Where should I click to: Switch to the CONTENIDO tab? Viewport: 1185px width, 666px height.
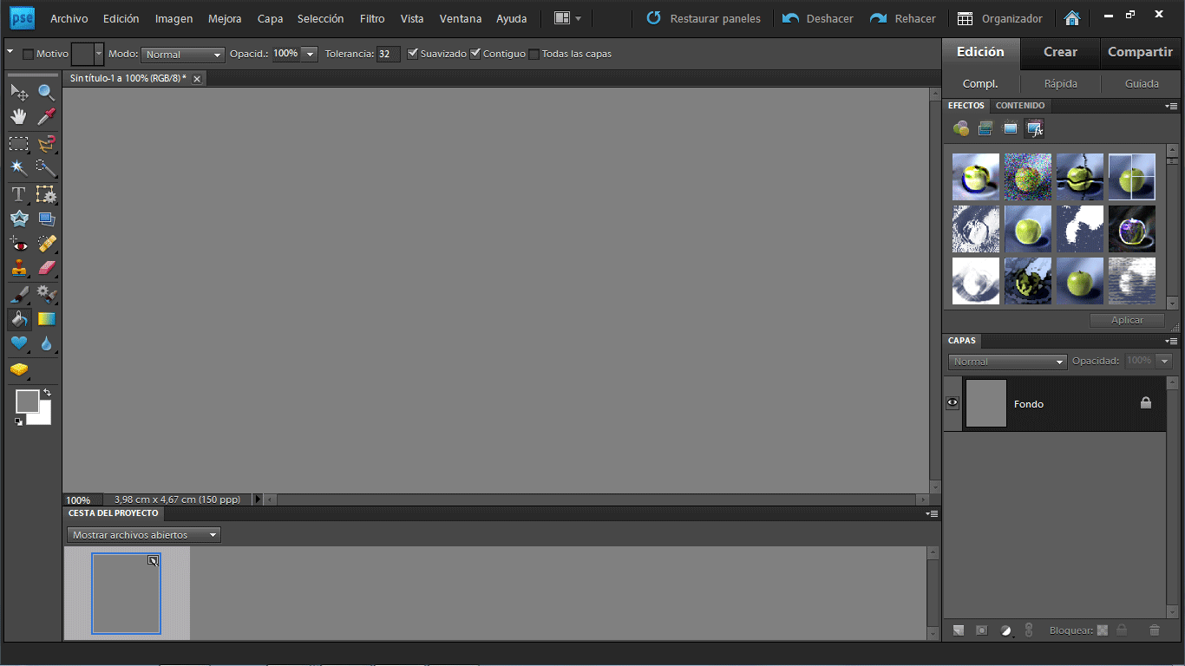1020,106
